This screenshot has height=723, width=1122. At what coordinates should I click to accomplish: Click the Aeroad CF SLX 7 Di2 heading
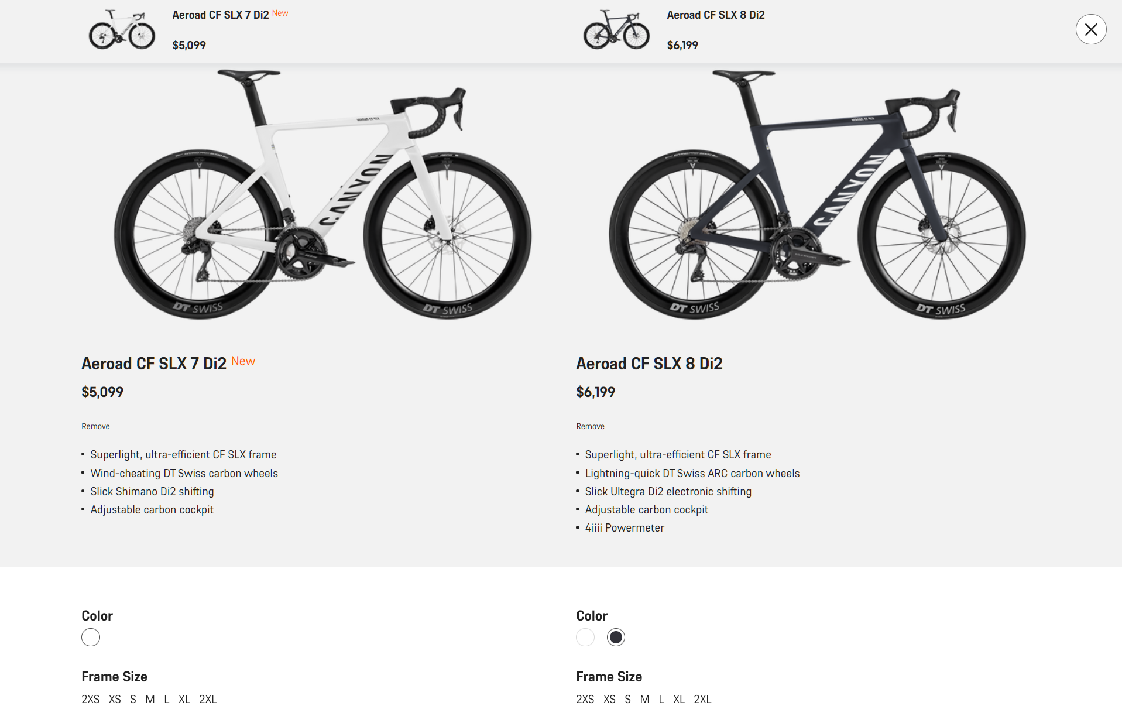pos(154,364)
